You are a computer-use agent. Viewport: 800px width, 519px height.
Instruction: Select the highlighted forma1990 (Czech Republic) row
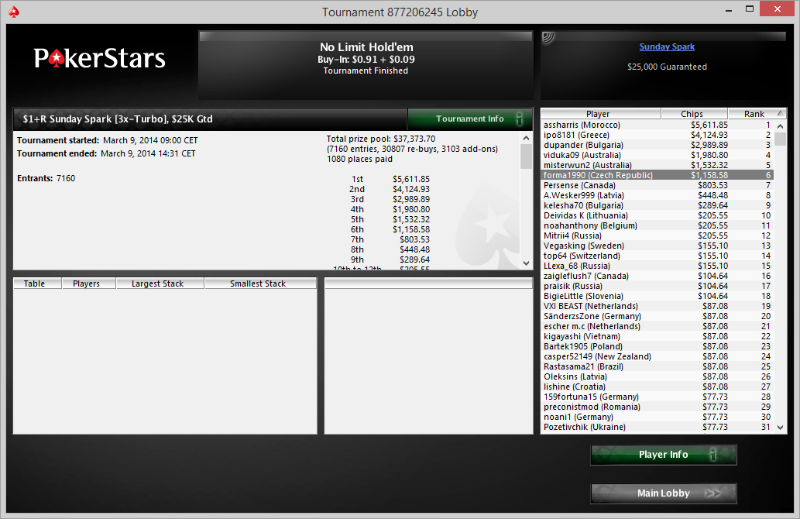[658, 175]
